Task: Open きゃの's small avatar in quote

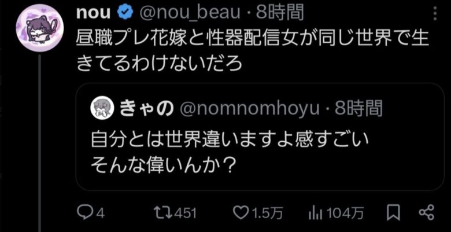Action: [102, 108]
